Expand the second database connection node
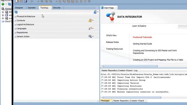 3,15
